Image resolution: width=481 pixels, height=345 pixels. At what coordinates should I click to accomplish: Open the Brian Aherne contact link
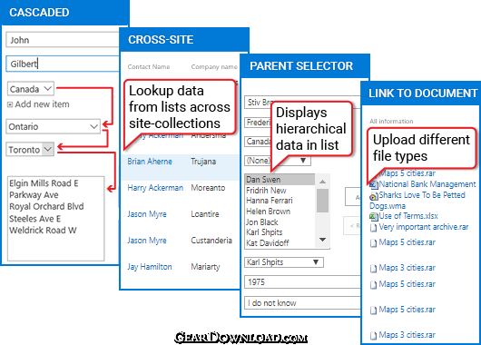(x=150, y=162)
